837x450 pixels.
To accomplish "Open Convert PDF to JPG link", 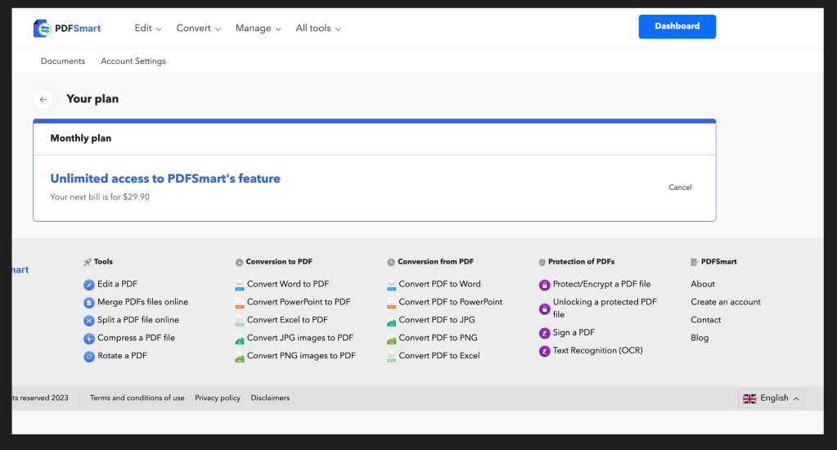I will [x=437, y=320].
